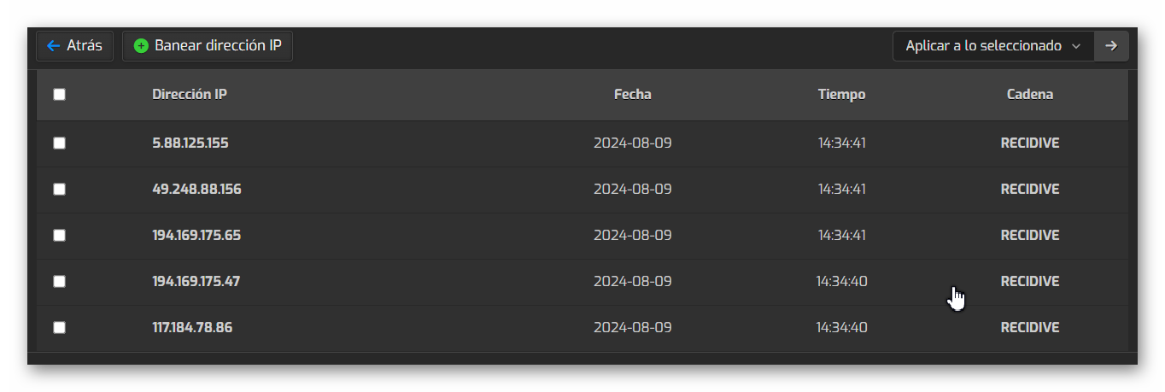Enable the checkbox for 117.184.78.86
Screen dimensions: 1165x392
tap(59, 328)
